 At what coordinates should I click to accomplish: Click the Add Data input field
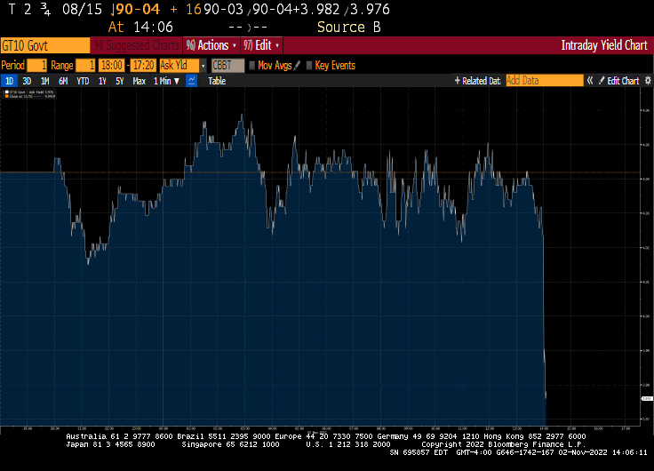[x=544, y=81]
